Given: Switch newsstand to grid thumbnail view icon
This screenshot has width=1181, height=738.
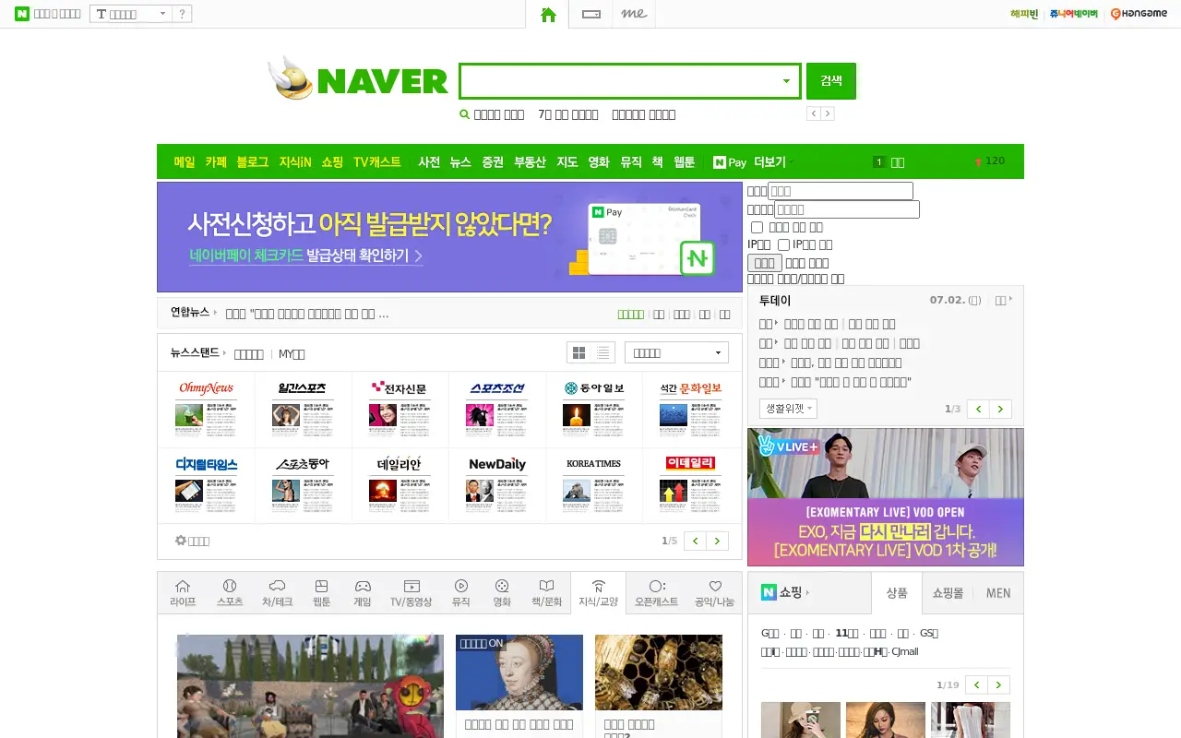Looking at the screenshot, I should coord(579,353).
